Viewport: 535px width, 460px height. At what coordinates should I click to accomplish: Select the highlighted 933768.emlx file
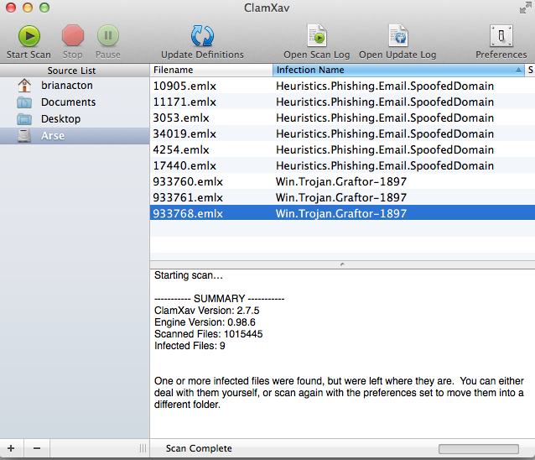(x=188, y=214)
